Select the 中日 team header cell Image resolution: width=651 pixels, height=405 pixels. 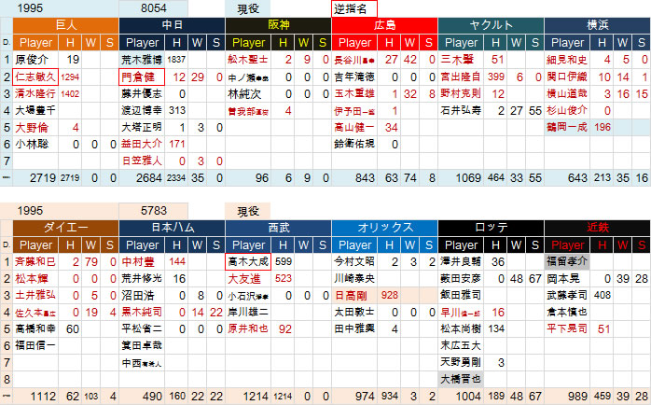click(172, 26)
